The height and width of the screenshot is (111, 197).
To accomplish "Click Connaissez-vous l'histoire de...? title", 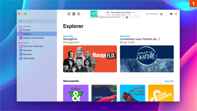I will click(140, 39).
